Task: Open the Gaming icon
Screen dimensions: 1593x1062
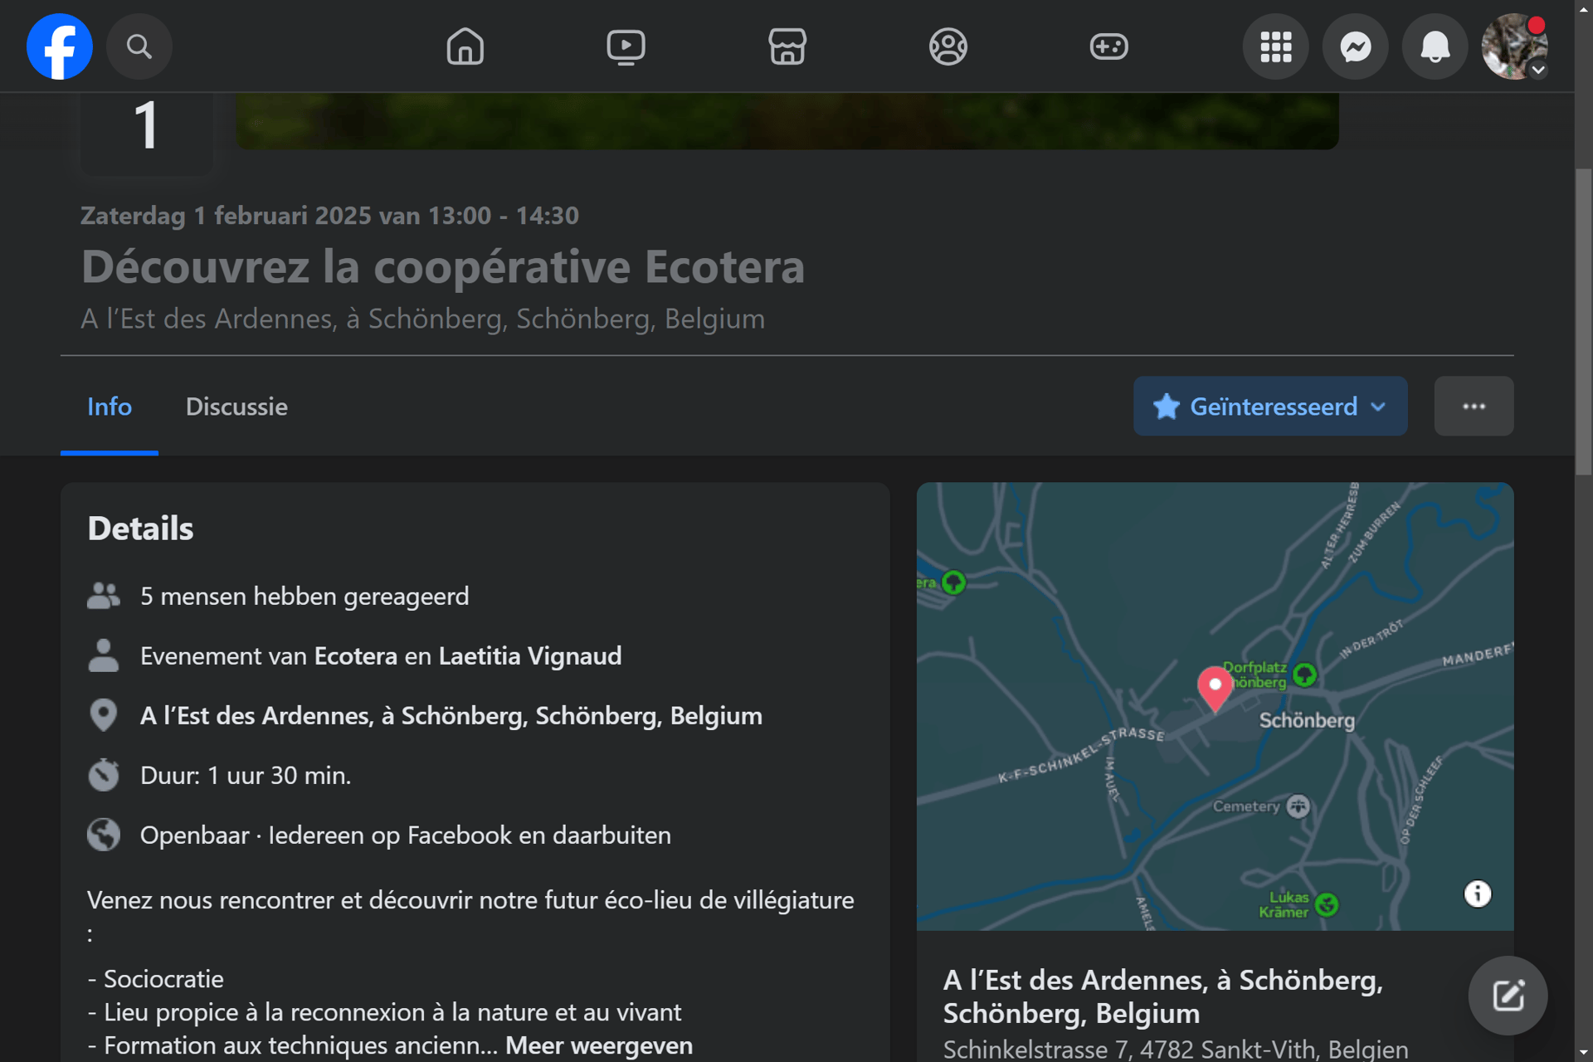Action: [1108, 46]
